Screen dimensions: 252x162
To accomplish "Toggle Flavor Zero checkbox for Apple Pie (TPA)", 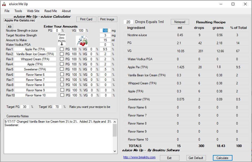I will coord(62,49).
